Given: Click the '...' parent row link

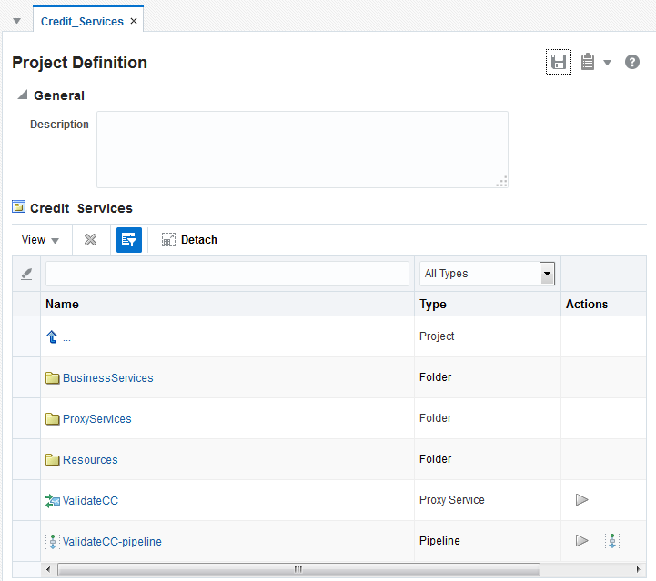Looking at the screenshot, I should [x=66, y=339].
